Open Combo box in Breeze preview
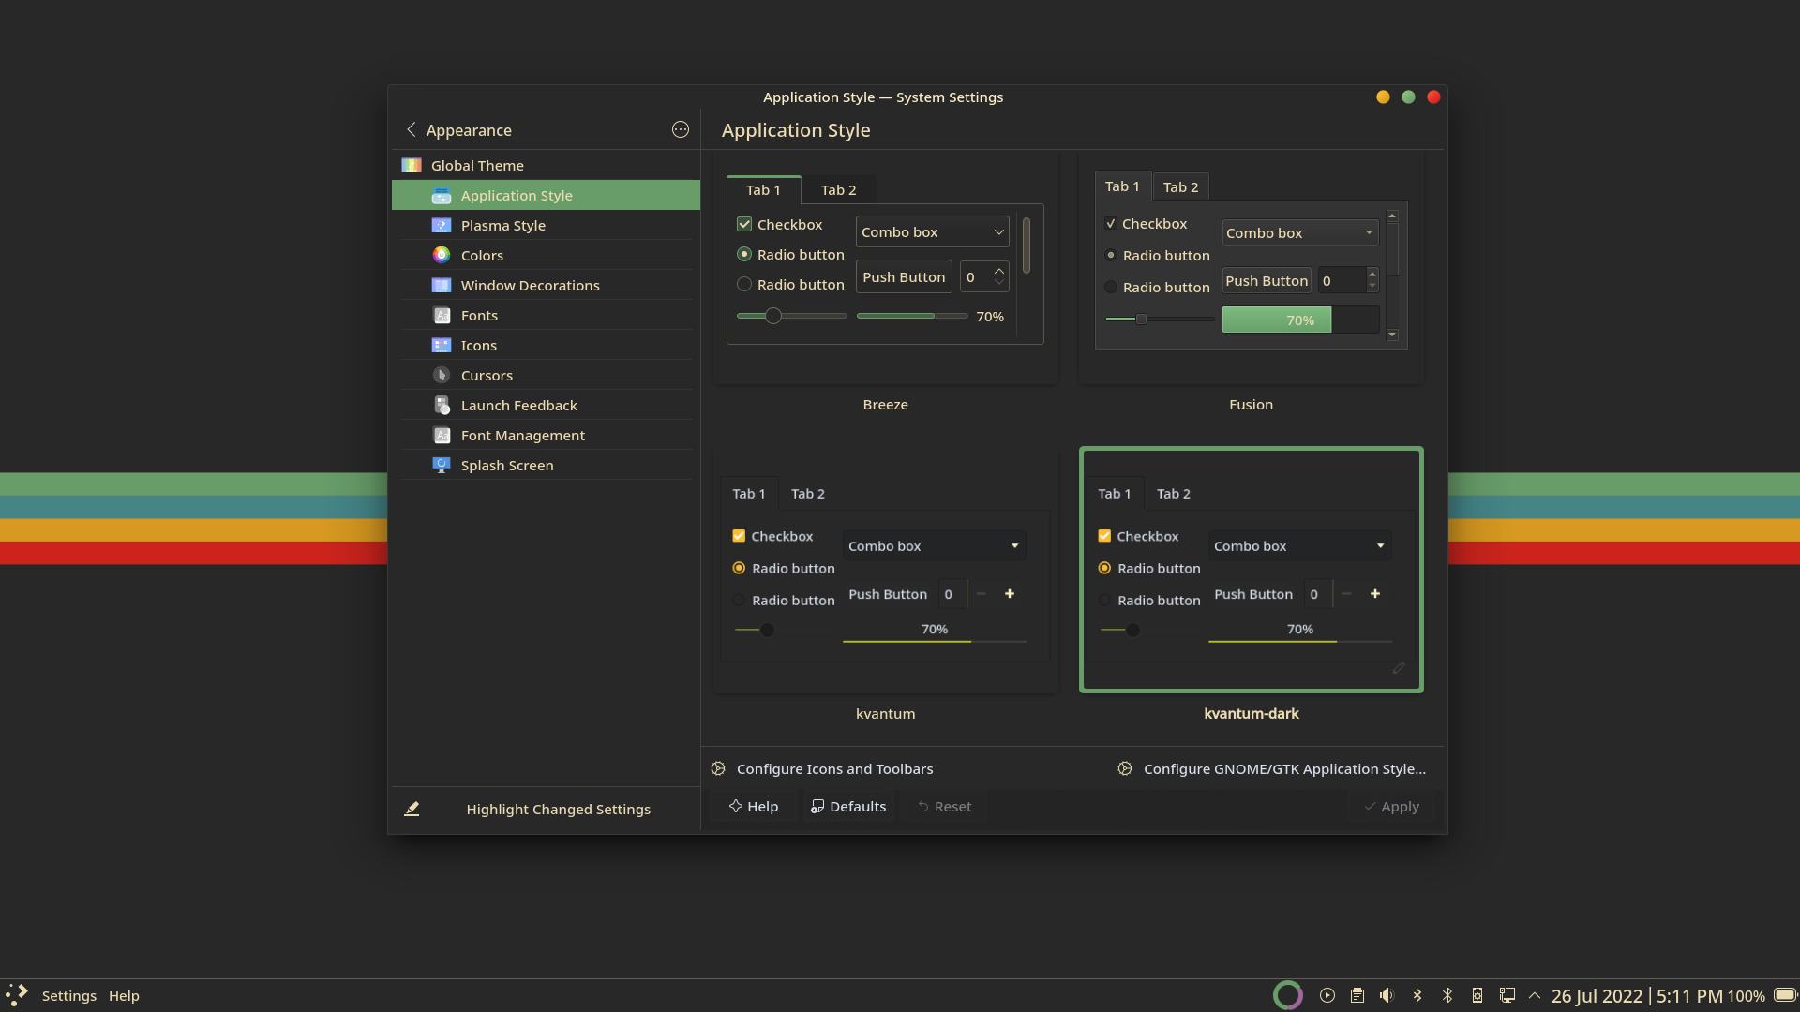The height and width of the screenshot is (1012, 1800). pos(932,231)
